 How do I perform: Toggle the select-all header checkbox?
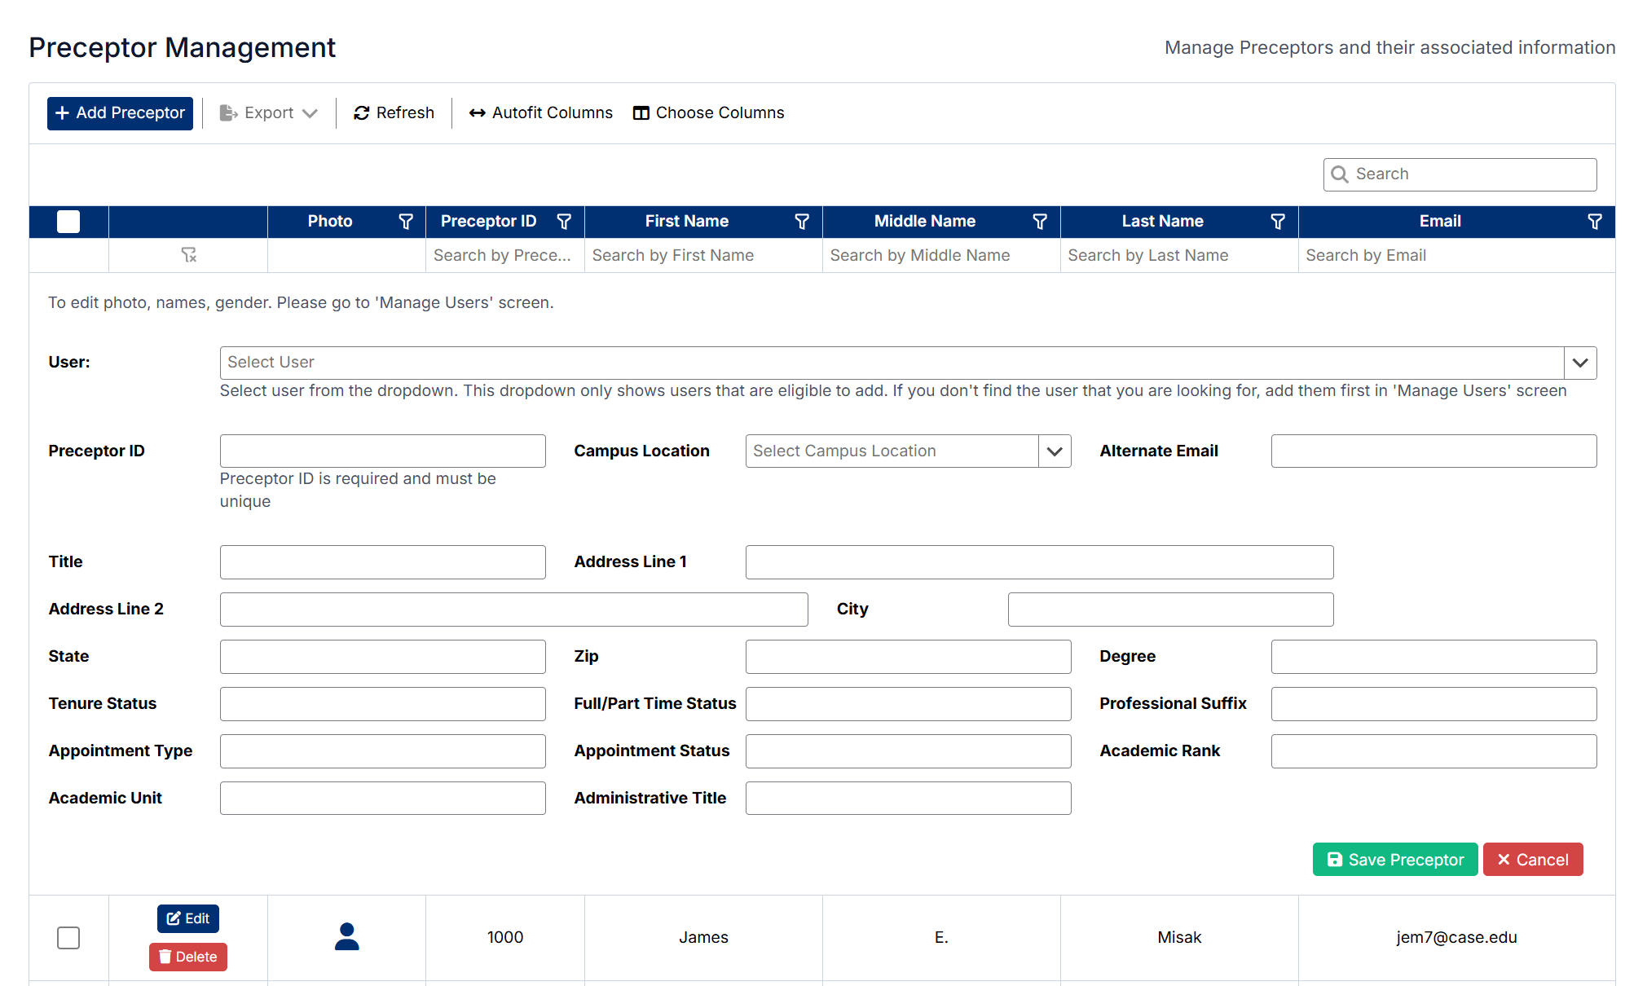click(68, 222)
